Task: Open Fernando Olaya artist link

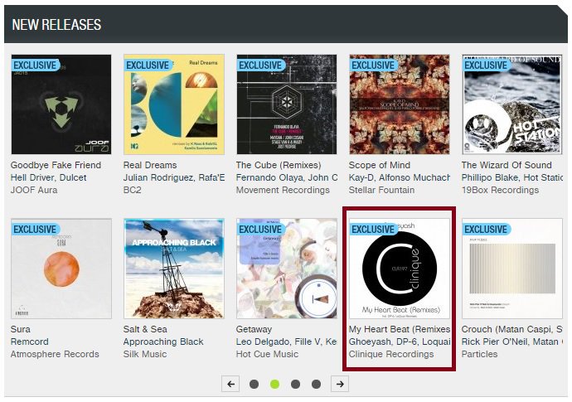Action: pyautogui.click(x=287, y=177)
